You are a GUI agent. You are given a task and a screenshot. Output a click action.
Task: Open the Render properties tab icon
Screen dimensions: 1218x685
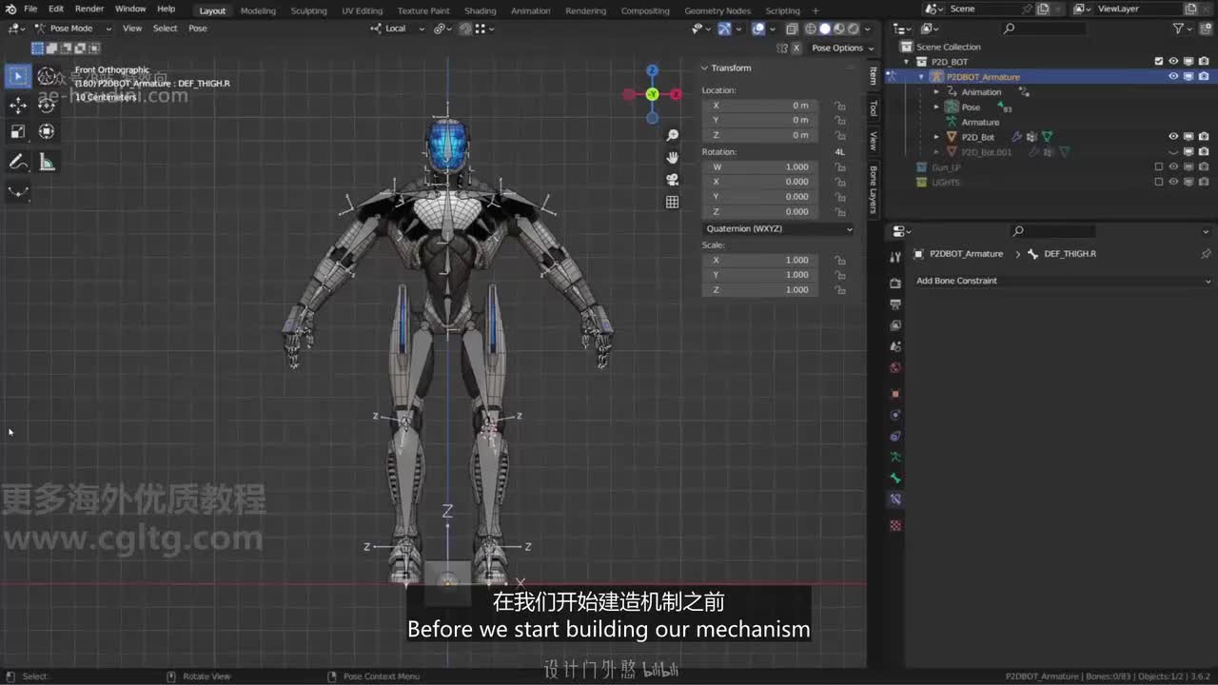[895, 284]
